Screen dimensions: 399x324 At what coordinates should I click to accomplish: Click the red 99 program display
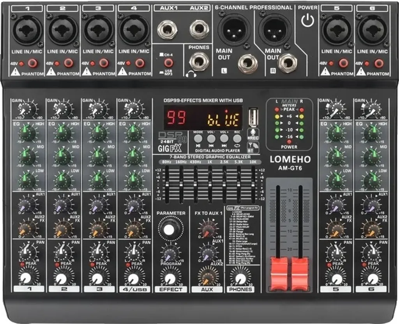coord(176,118)
